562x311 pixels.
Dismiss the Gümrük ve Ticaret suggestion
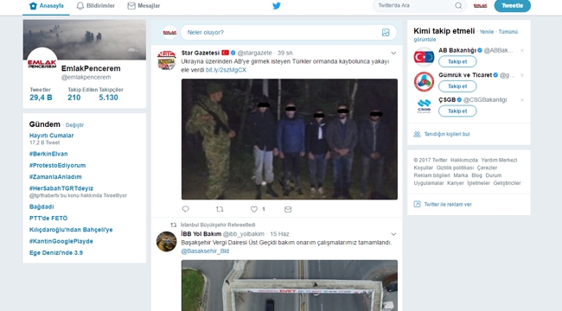click(522, 75)
